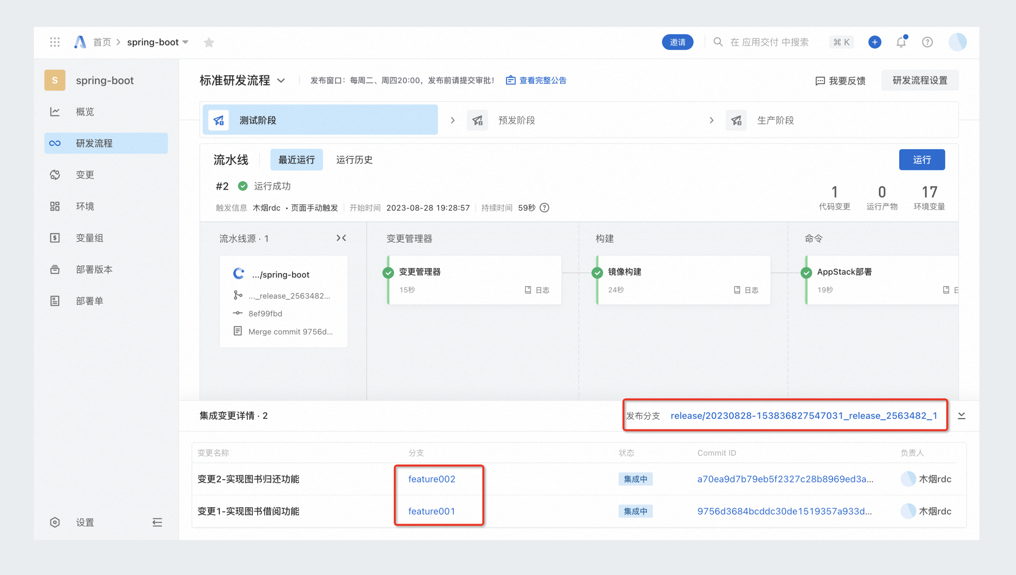Click Merge commit 9756d... message

[x=290, y=332]
